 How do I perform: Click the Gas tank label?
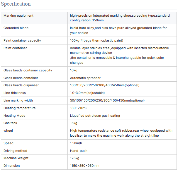coord(11,123)
